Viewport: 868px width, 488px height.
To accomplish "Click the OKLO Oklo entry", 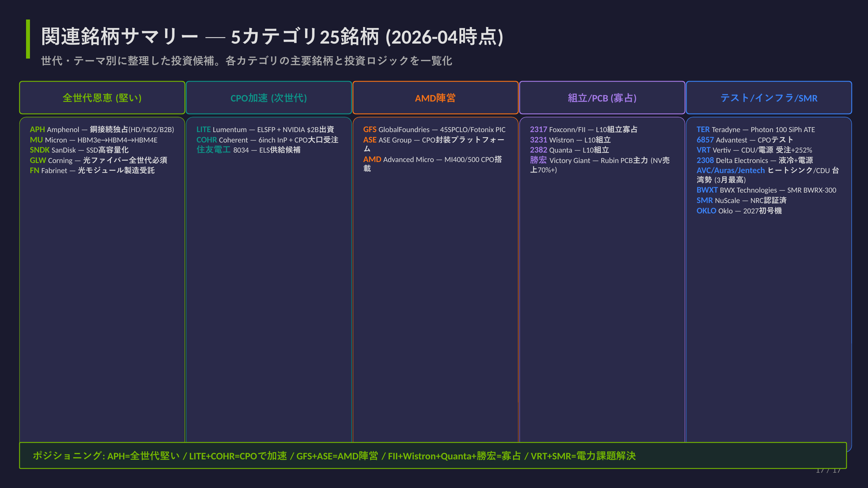I will 739,211.
